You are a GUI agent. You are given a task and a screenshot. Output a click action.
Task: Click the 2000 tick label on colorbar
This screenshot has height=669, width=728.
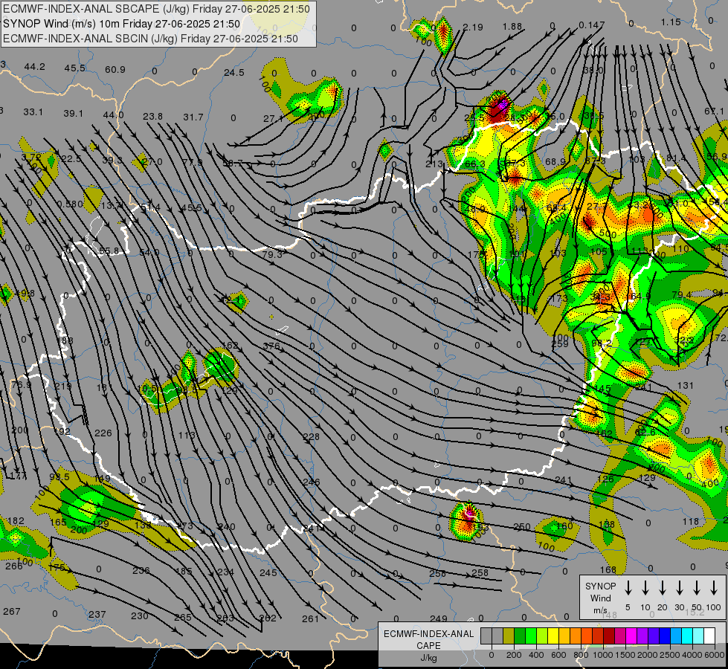647,655
